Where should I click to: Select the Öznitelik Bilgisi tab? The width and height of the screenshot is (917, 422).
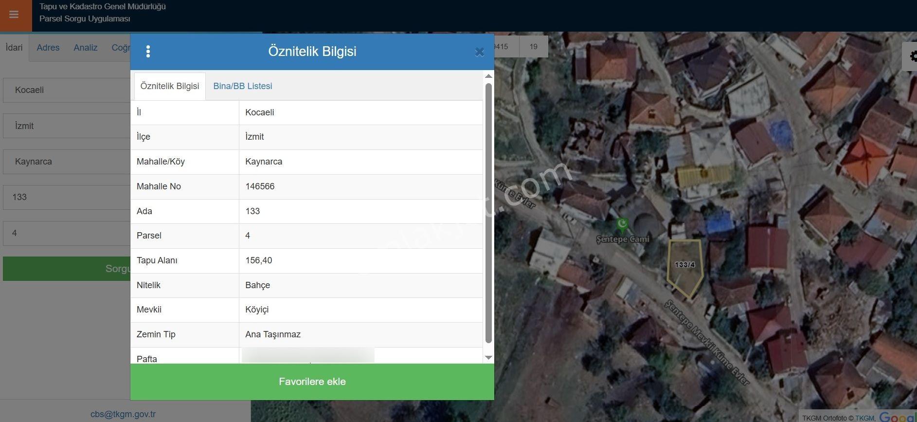[x=170, y=86]
